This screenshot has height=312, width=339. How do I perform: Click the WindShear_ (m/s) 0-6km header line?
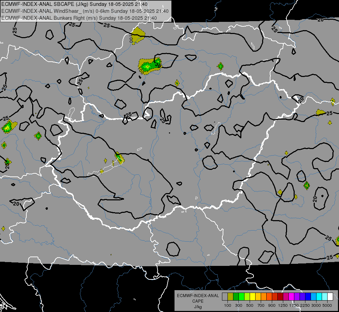[x=85, y=11]
